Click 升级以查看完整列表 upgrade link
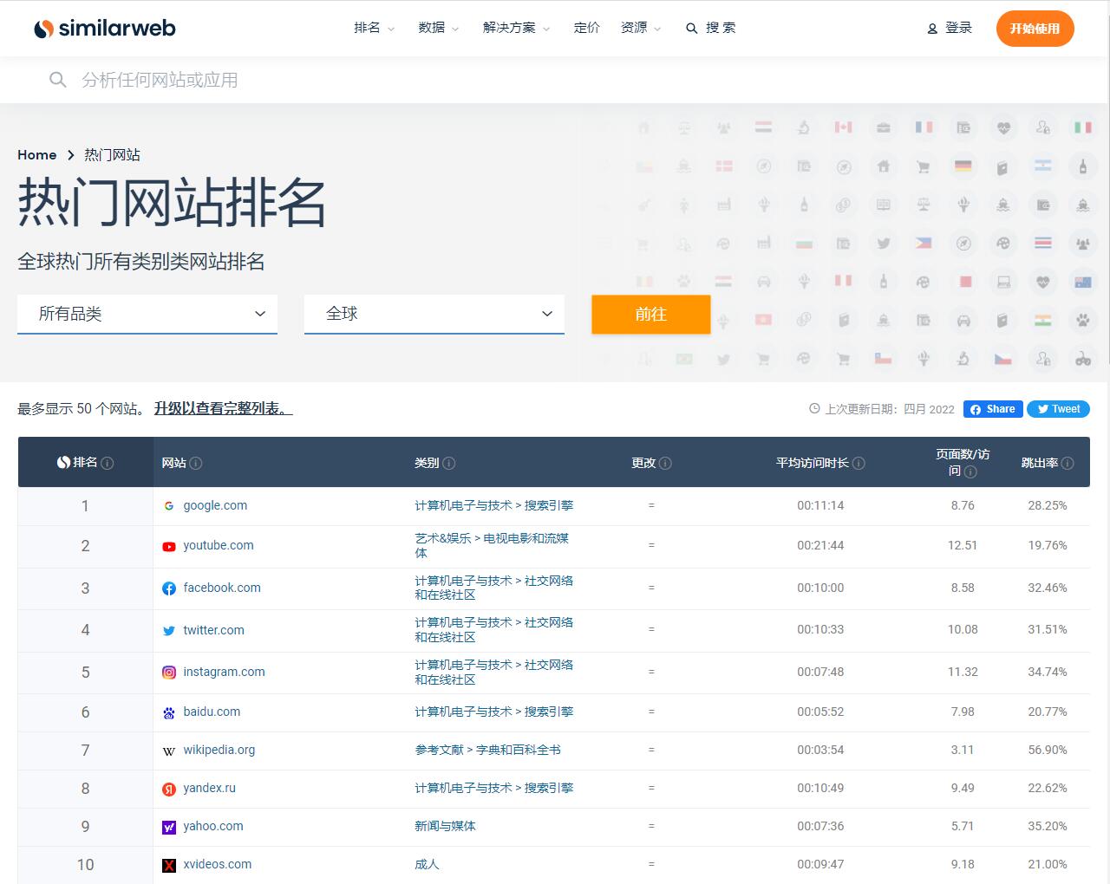This screenshot has width=1110, height=884. tap(223, 408)
